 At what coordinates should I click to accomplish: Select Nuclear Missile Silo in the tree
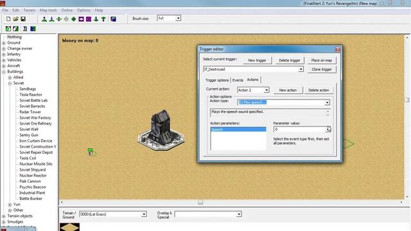(x=36, y=164)
